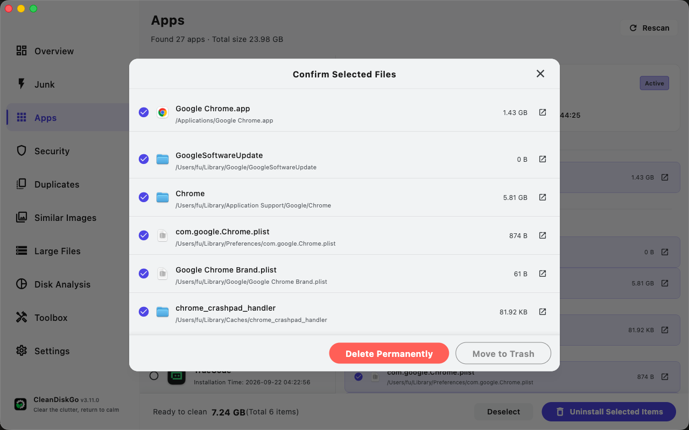Reveal background 874 B plist via open icon
The height and width of the screenshot is (430, 689).
click(x=665, y=377)
